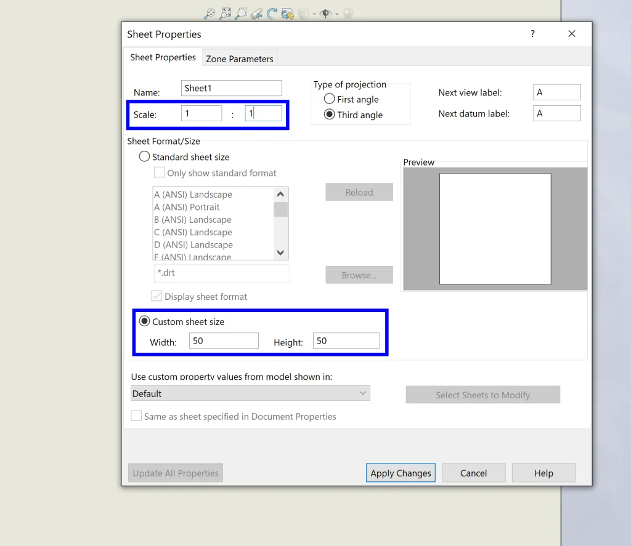
Task: Click the *.drt format path field
Action: [222, 273]
